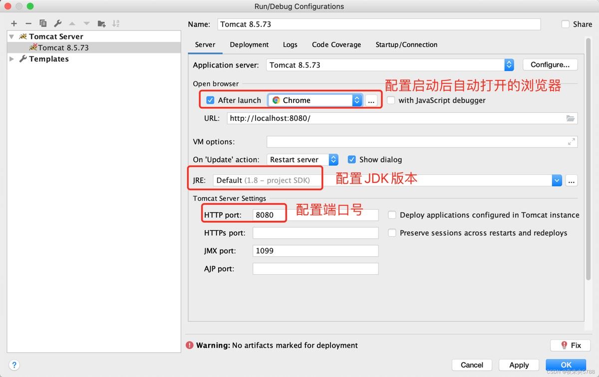
Task: Expand the Templates tree node
Action: tap(12, 59)
